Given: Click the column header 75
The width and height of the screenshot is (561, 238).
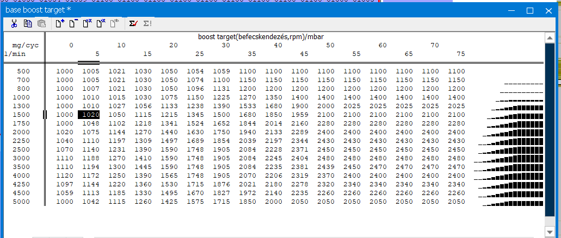Looking at the screenshot, I should [x=460, y=54].
